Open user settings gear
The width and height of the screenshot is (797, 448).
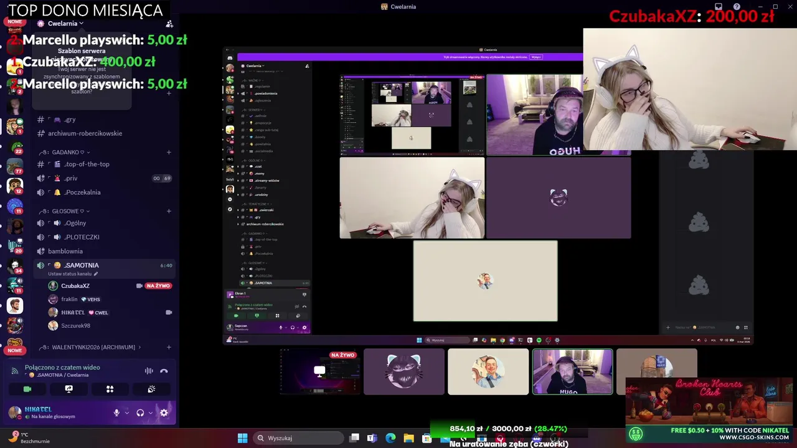point(164,413)
